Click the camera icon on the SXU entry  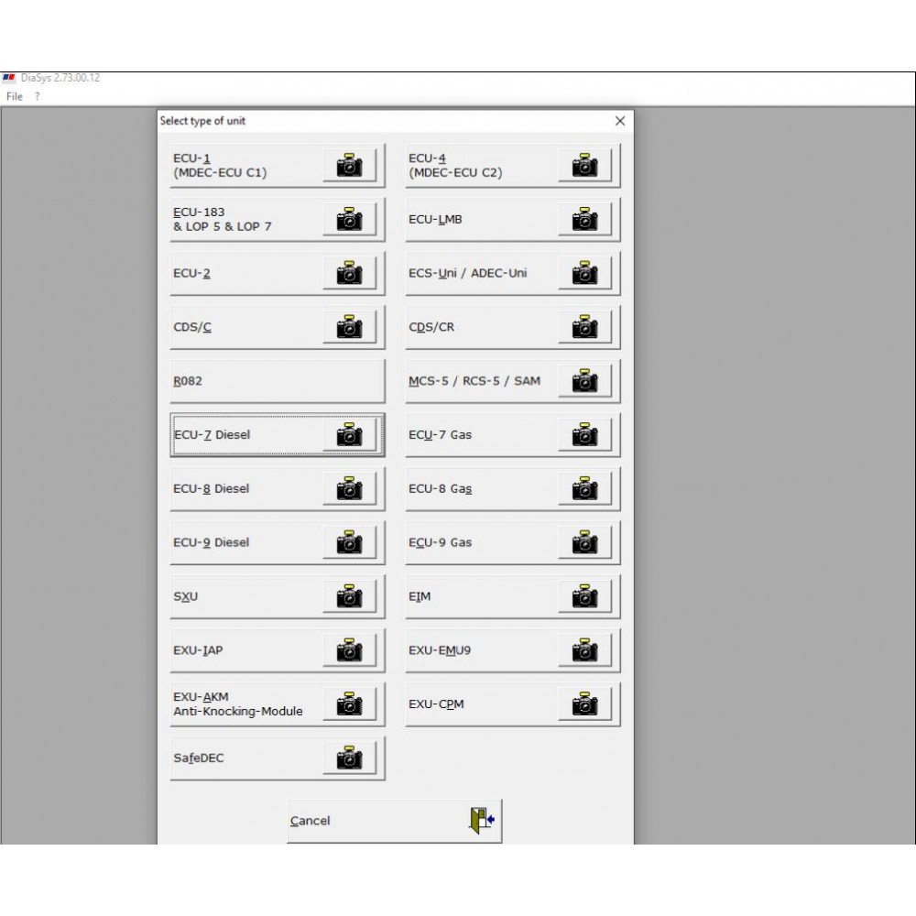click(349, 596)
